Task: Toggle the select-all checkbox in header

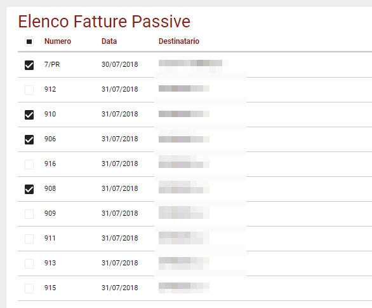Action: (x=29, y=42)
